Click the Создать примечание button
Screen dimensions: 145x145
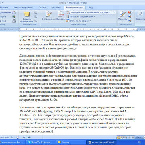click(27, 17)
